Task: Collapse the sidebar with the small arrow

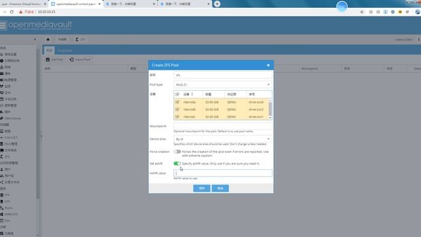Action: coord(35,39)
